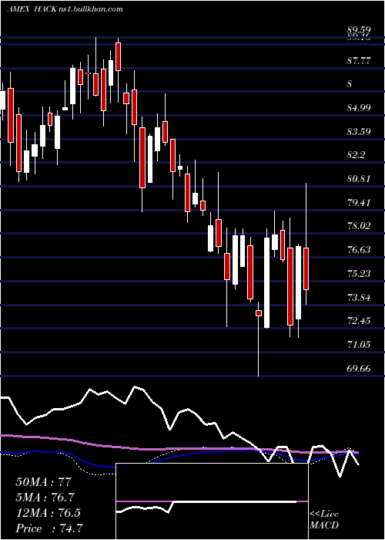Click the 73.84 price axis label
The image size is (385, 540).
pos(360,297)
